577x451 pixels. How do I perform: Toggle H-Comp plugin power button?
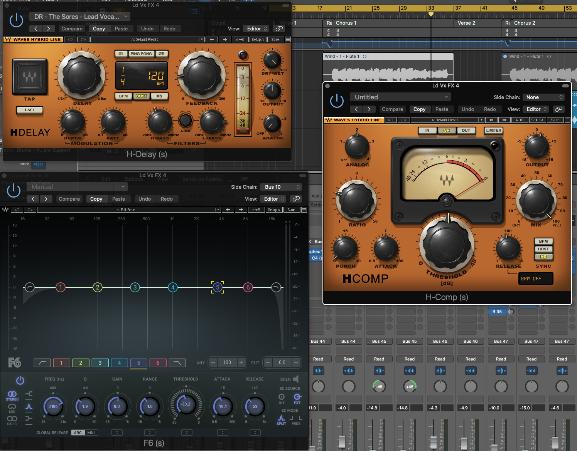(337, 101)
